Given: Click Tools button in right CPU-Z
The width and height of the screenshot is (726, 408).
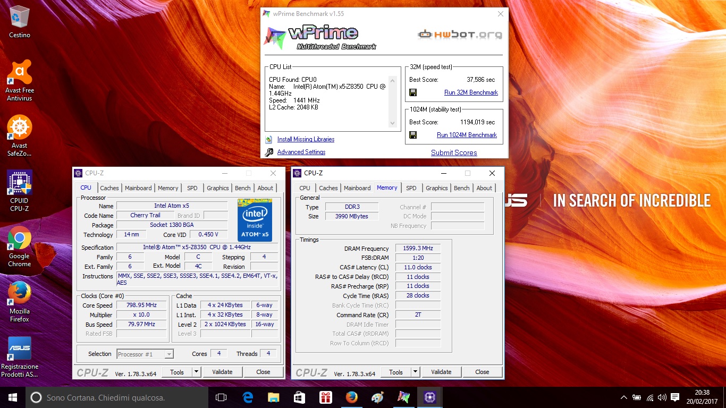Looking at the screenshot, I should click(x=396, y=372).
